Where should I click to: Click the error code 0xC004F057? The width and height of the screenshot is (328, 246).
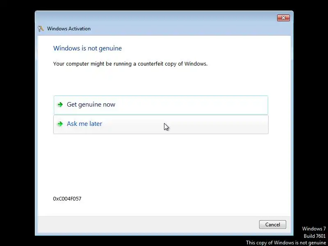[67, 199]
